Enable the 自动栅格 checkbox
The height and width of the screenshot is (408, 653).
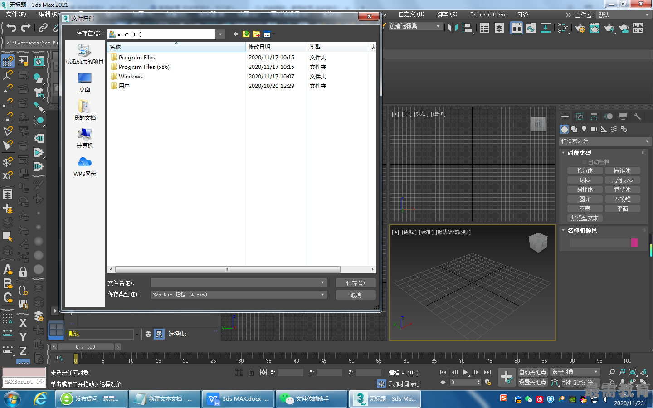point(585,162)
